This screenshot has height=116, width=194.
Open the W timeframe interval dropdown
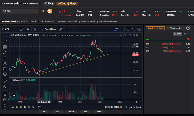[28, 29]
